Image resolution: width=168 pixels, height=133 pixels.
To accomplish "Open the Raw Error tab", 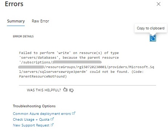I will [40, 21].
